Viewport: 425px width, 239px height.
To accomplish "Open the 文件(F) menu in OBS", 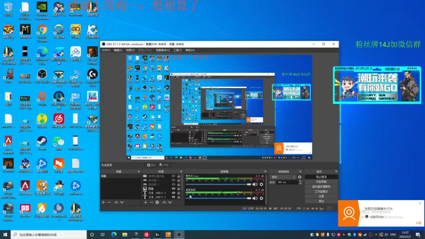I will click(106, 50).
